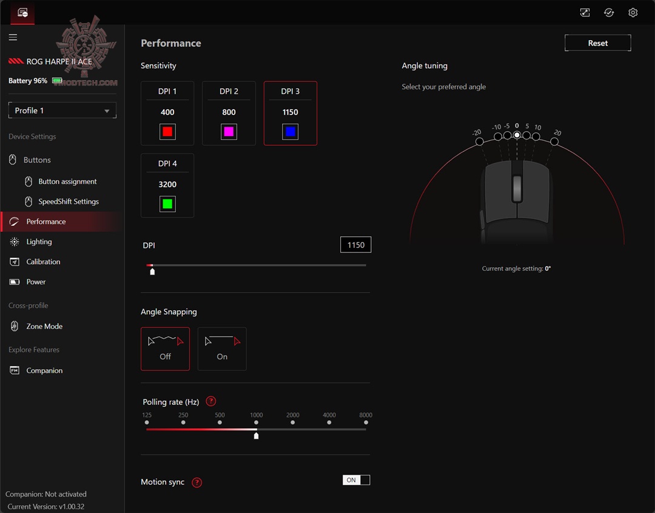Set polling rate to 8000 Hz
Viewport: 655px width, 513px height.
(366, 423)
